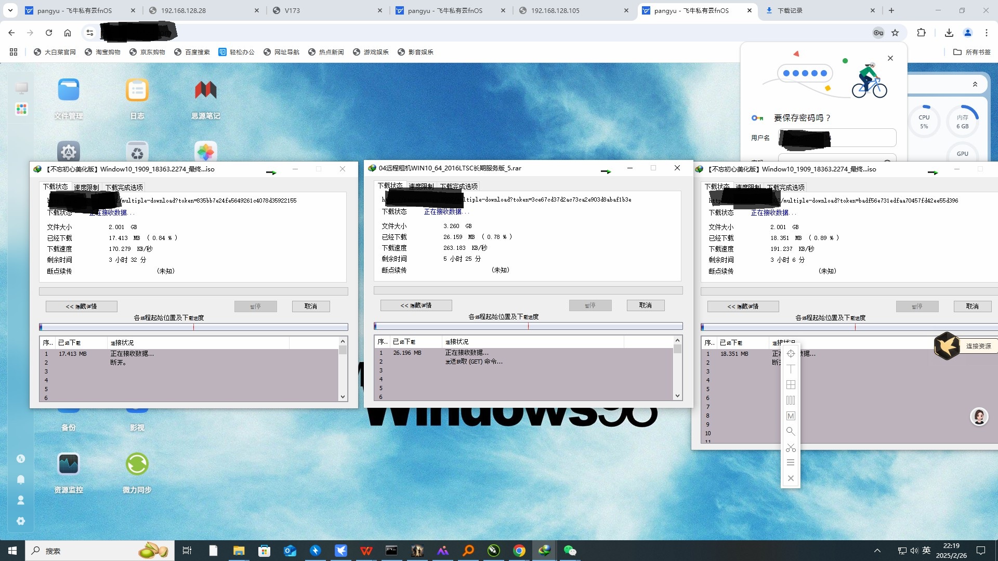Cancel the right Window10 iso download
The width and height of the screenshot is (998, 561).
[x=973, y=306]
